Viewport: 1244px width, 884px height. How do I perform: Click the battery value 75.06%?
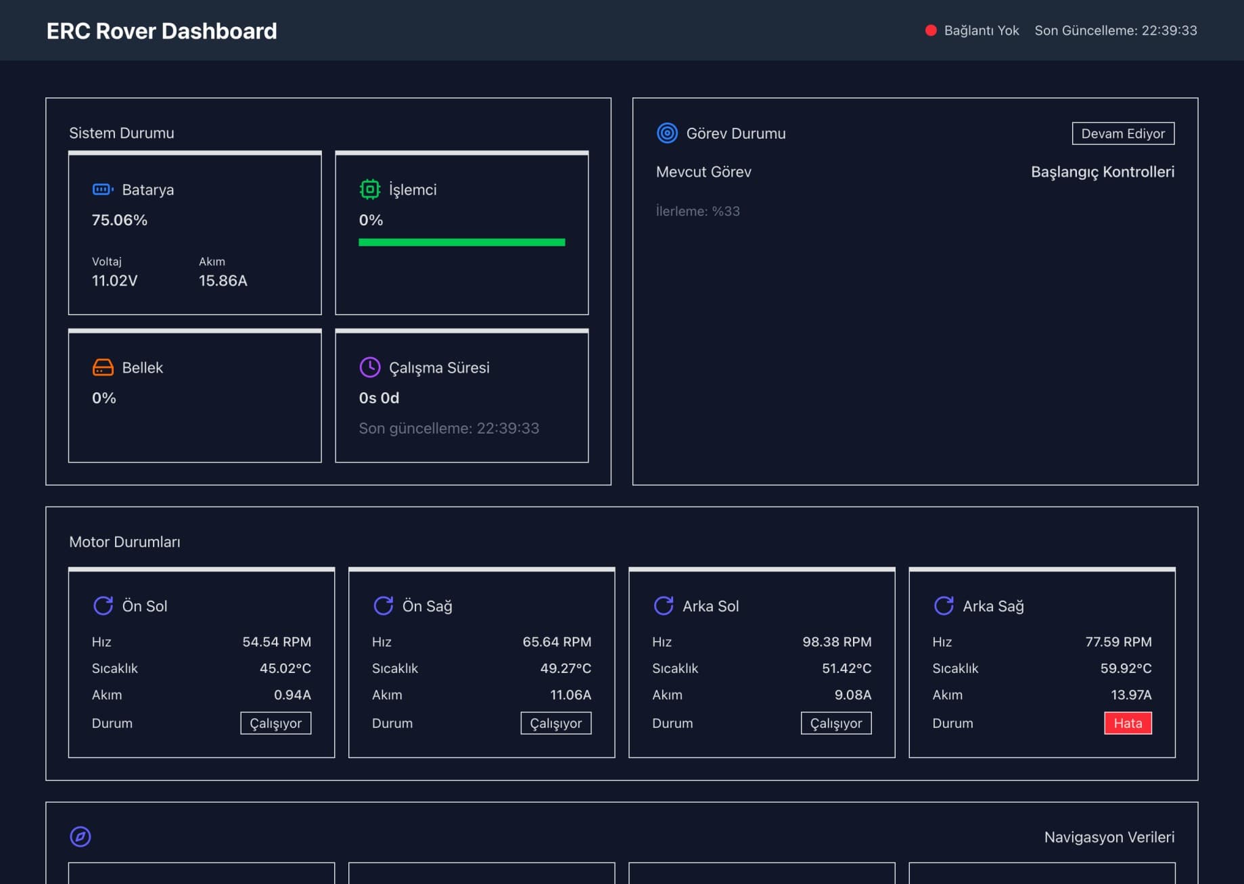coord(120,220)
